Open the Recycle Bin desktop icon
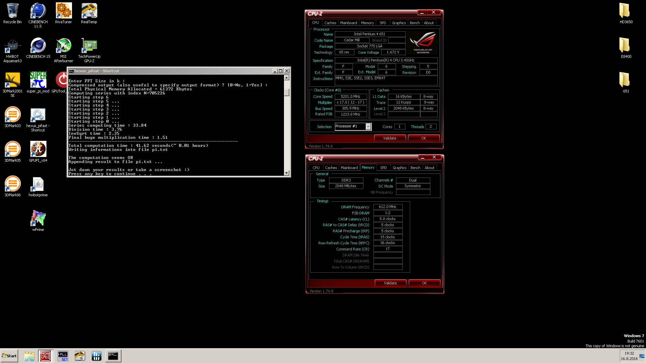 (x=12, y=13)
